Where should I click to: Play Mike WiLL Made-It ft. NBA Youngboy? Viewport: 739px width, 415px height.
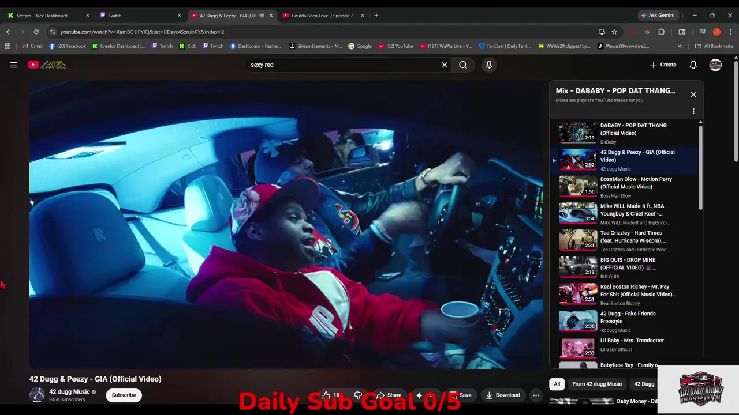(x=624, y=213)
